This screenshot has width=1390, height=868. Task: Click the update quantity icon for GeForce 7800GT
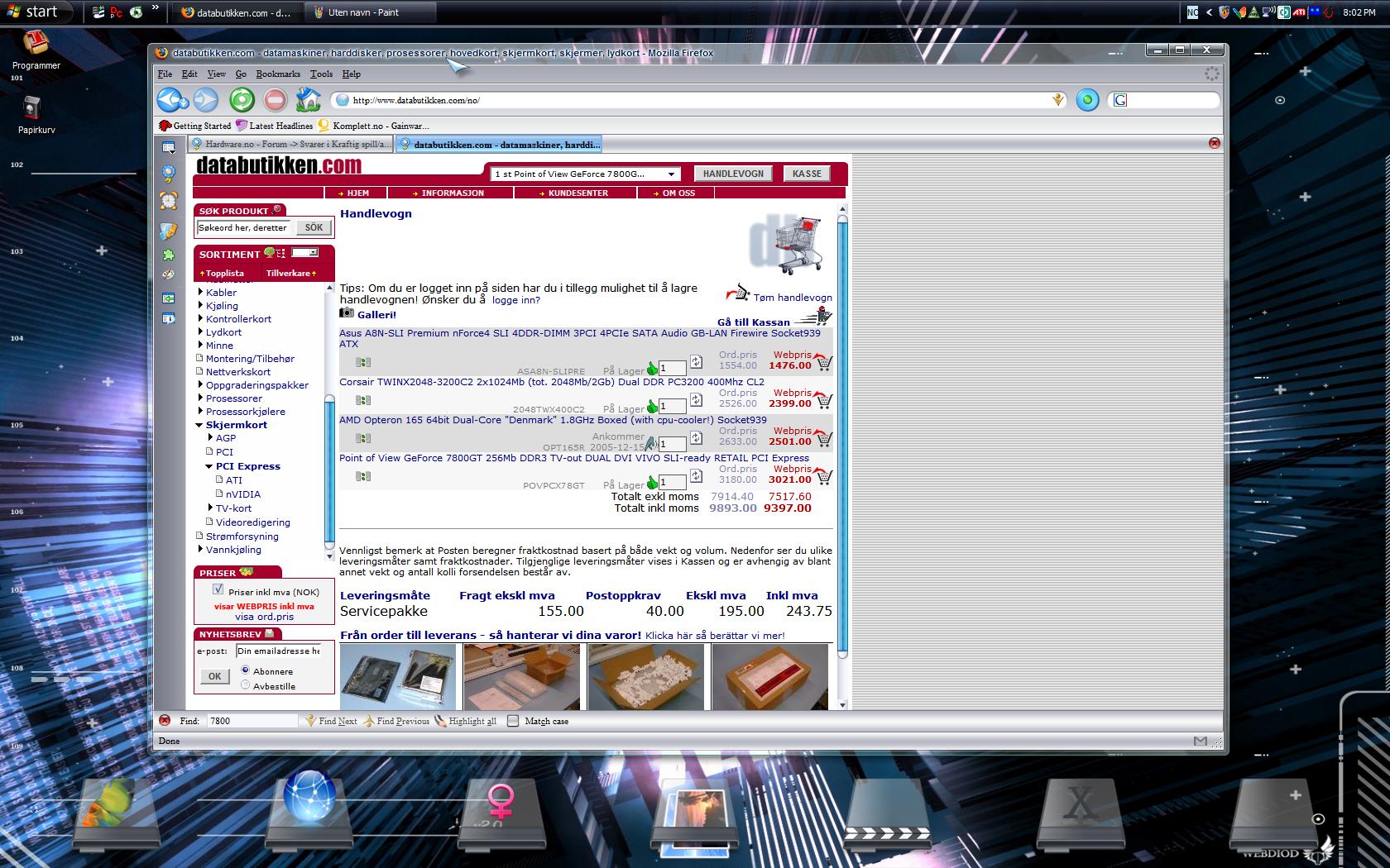pyautogui.click(x=696, y=475)
